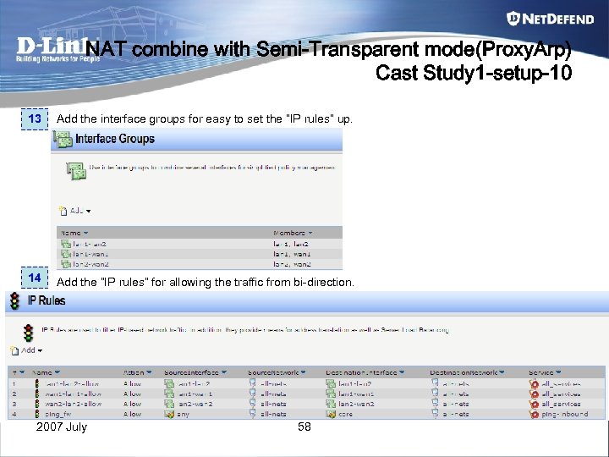Image resolution: width=609 pixels, height=457 pixels.
Task: Open the lan1-lan2 interface group
Action: click(x=90, y=244)
